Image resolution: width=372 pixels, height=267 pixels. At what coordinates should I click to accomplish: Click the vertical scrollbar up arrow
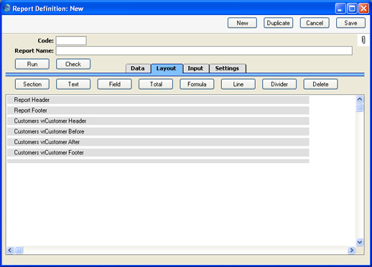360,99
